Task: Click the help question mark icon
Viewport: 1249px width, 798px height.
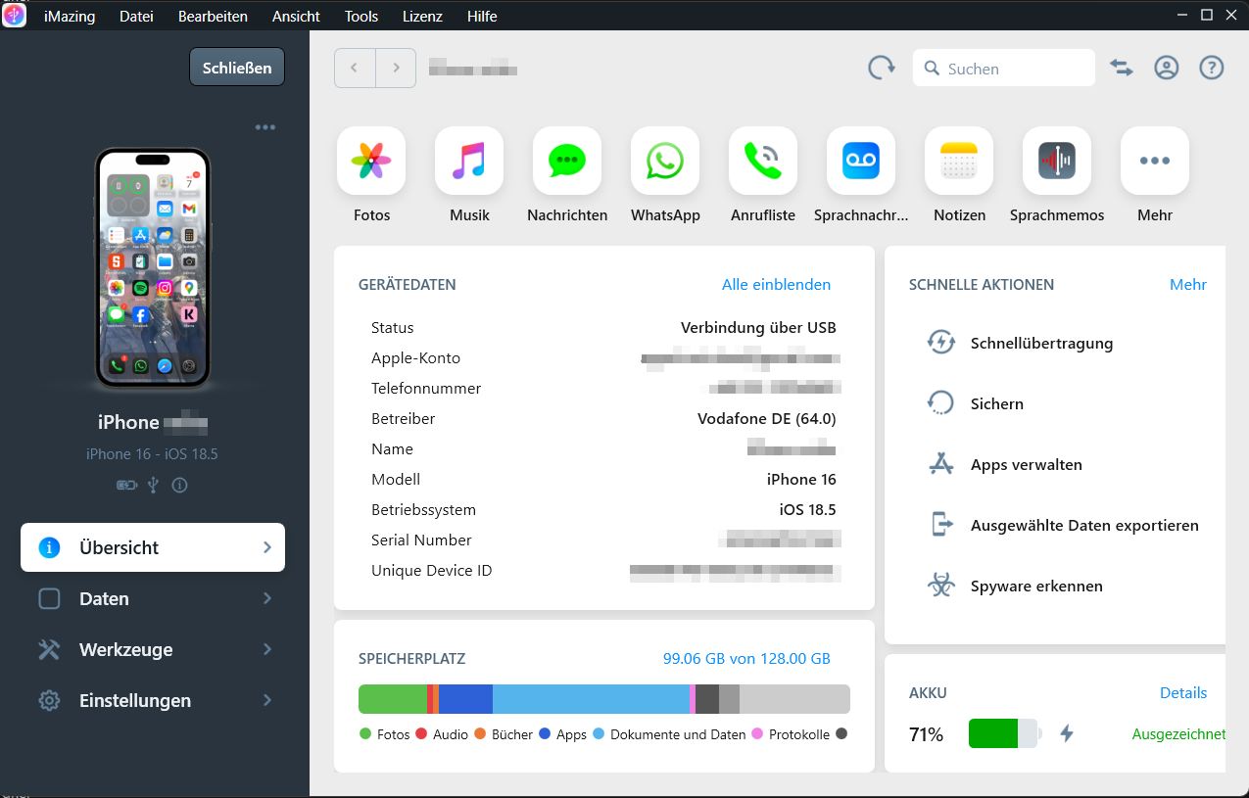Action: point(1212,68)
